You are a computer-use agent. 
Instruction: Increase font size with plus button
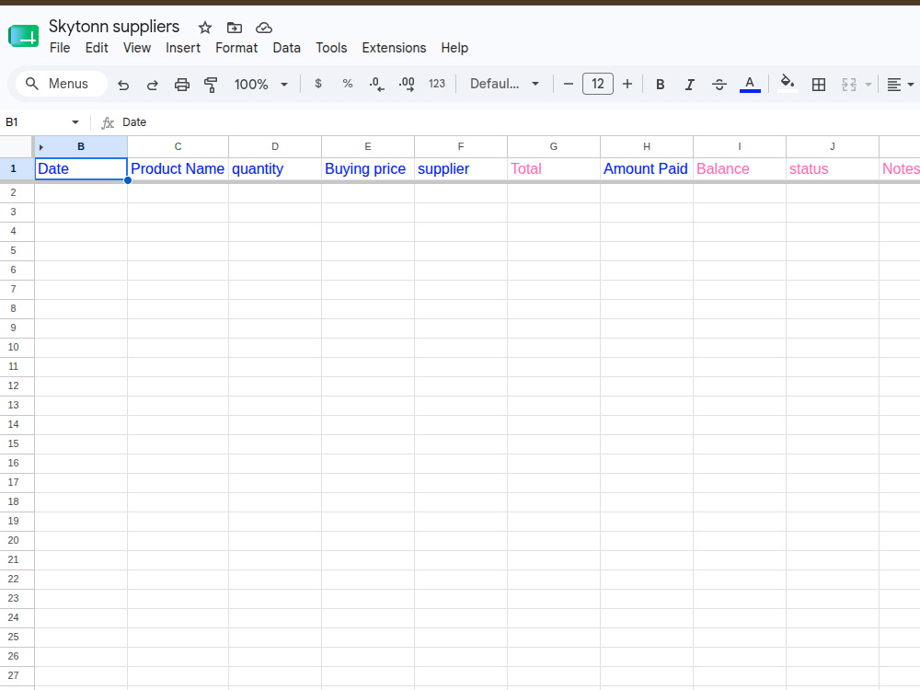[x=627, y=84]
